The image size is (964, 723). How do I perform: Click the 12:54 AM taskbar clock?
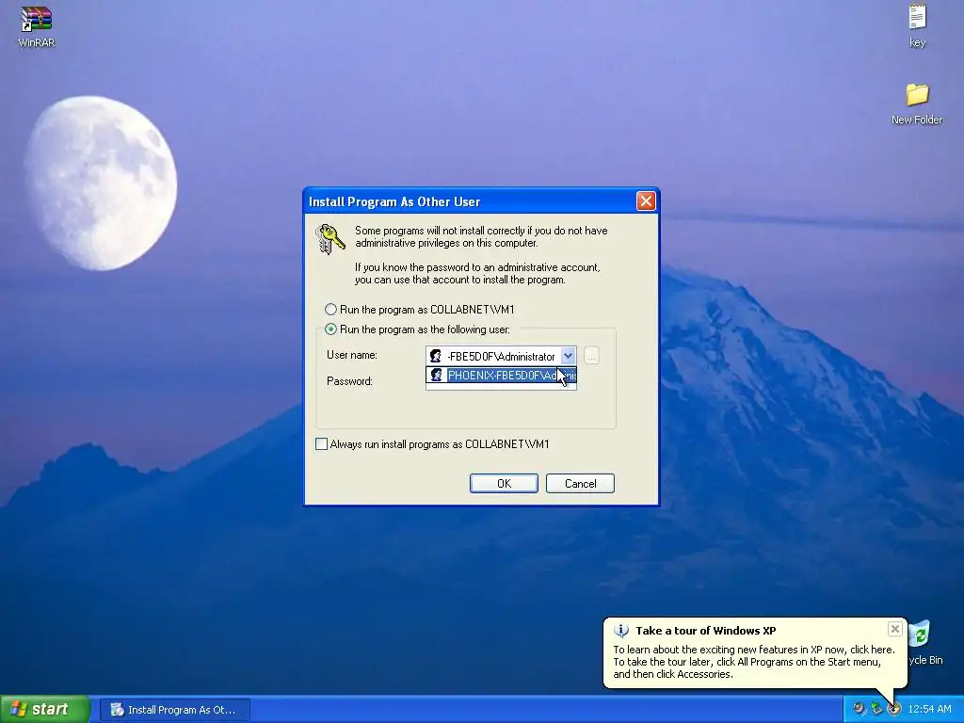[929, 709]
